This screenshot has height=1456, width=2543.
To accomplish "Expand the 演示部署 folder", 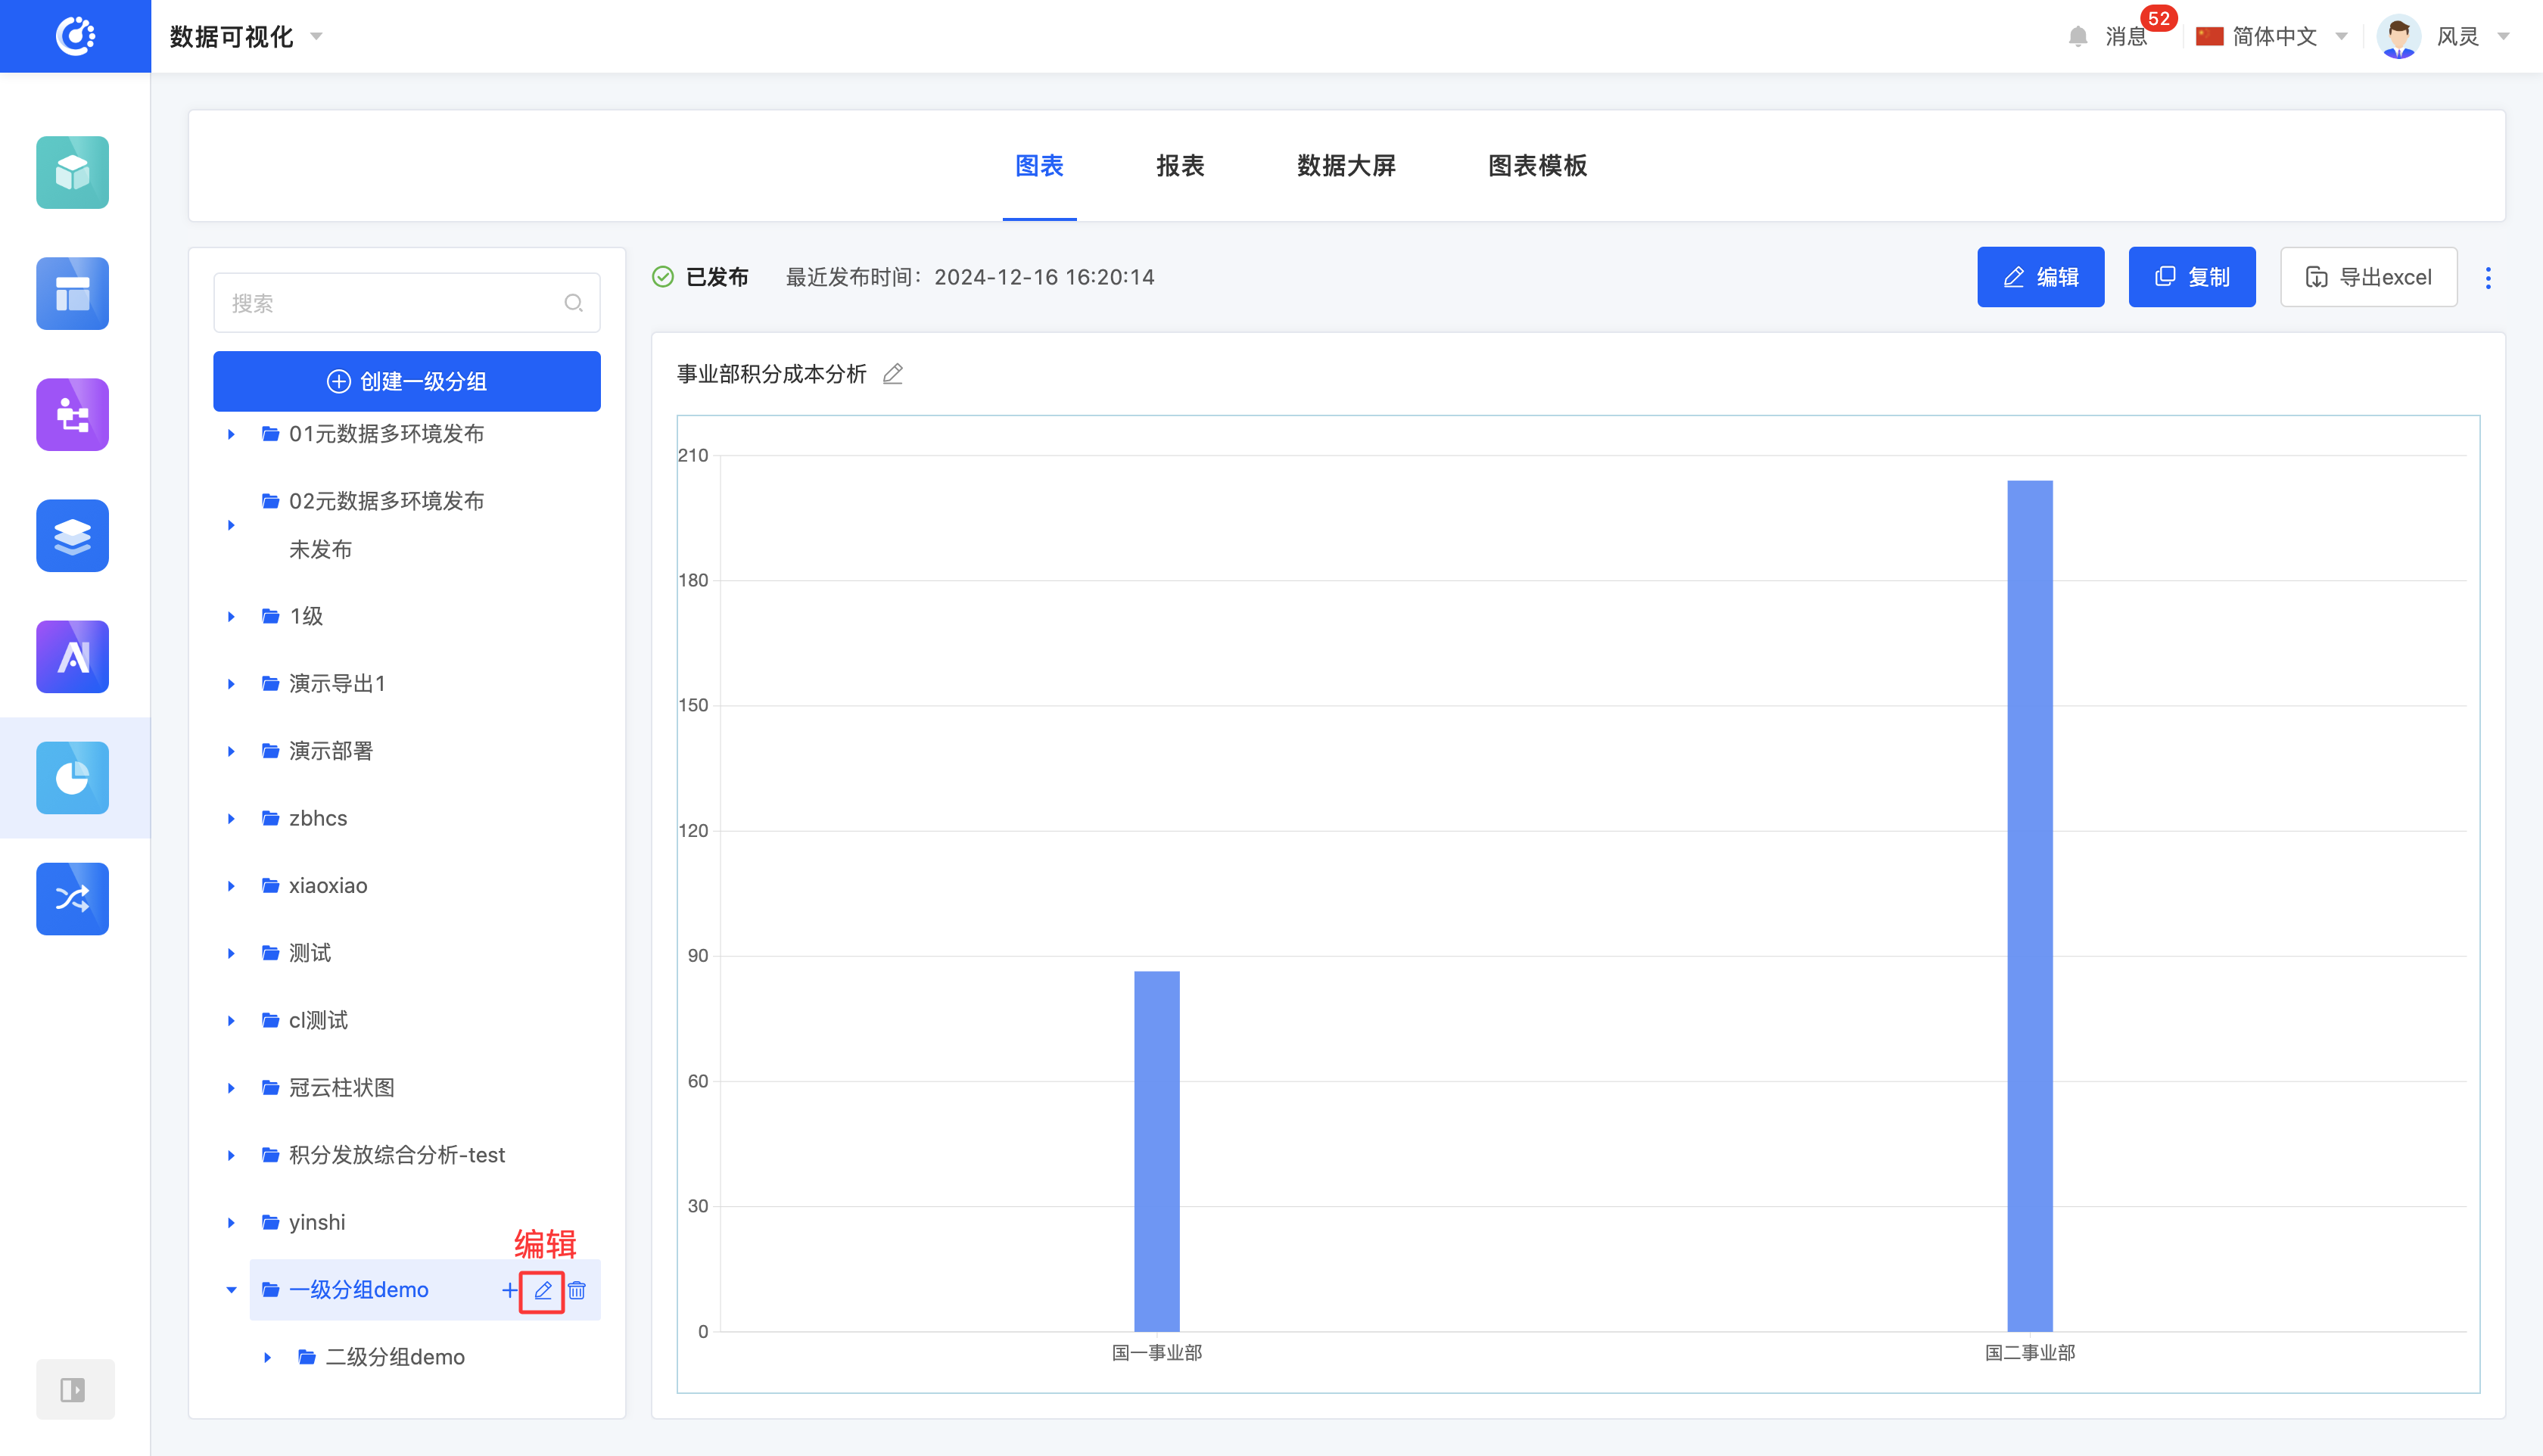I will click(231, 751).
